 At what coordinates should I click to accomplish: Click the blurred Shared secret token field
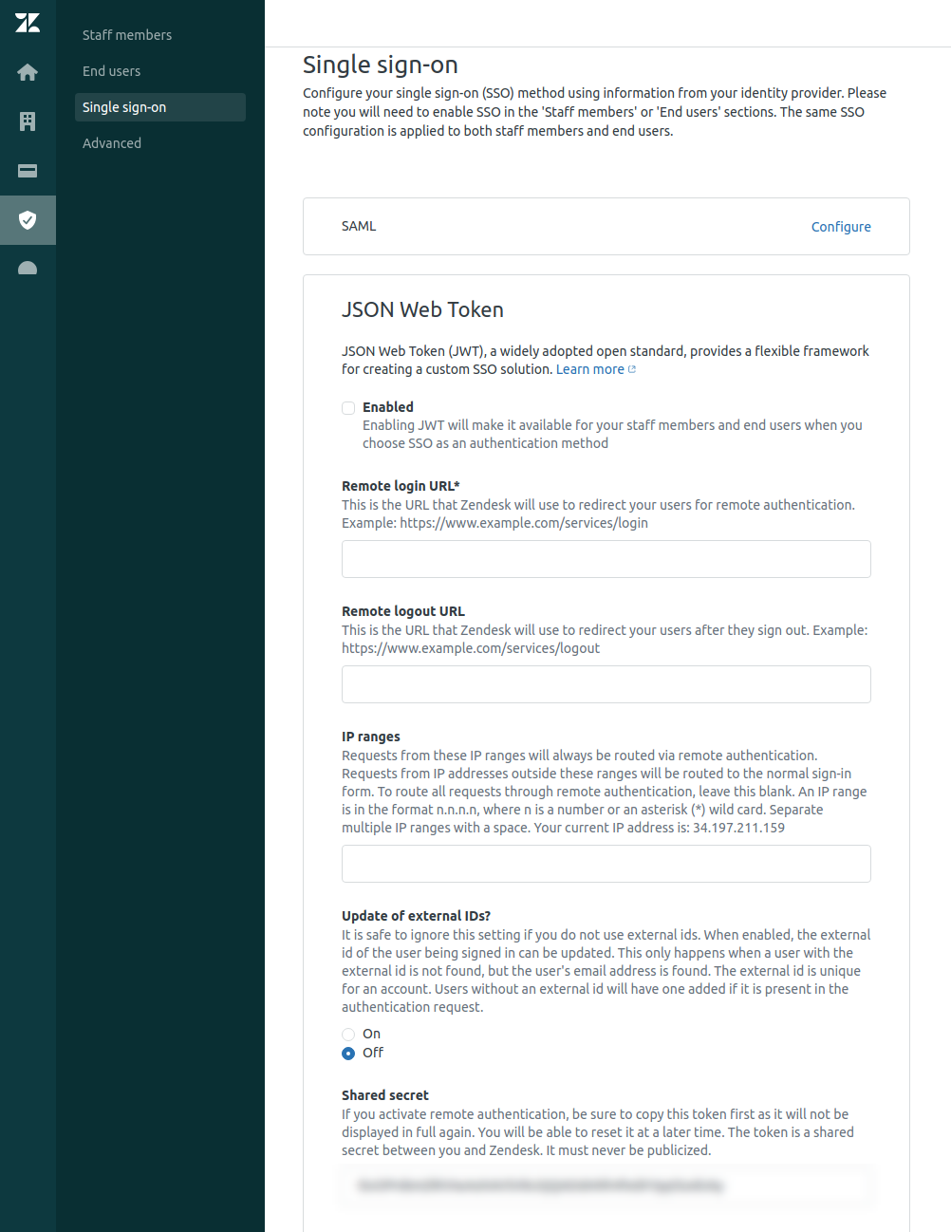coord(606,1185)
